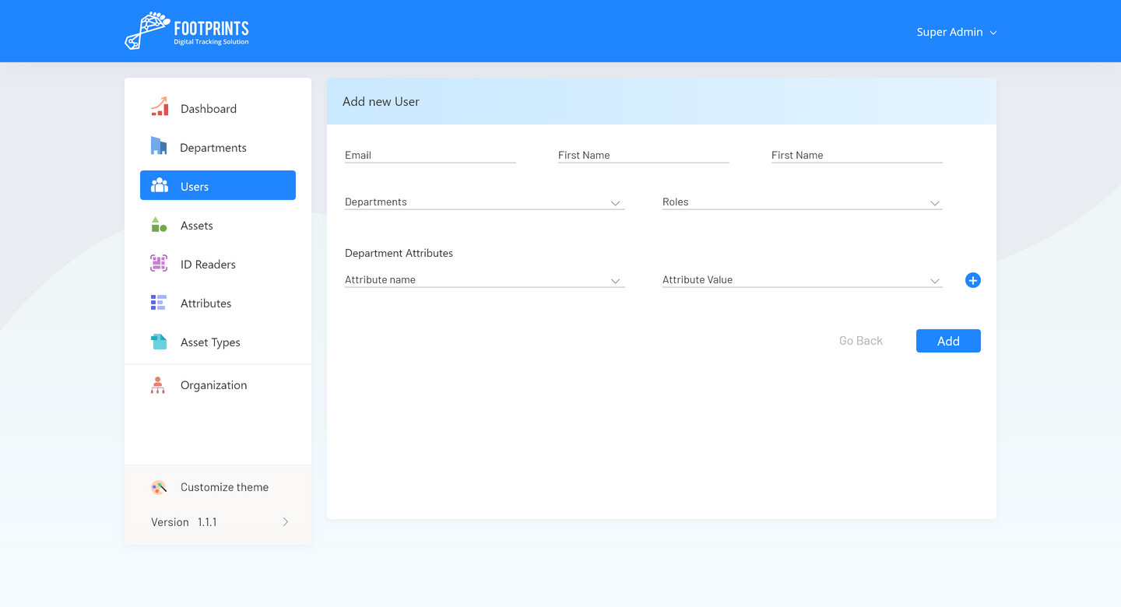Focus the middle First Name field
The width and height of the screenshot is (1121, 607).
click(x=644, y=155)
